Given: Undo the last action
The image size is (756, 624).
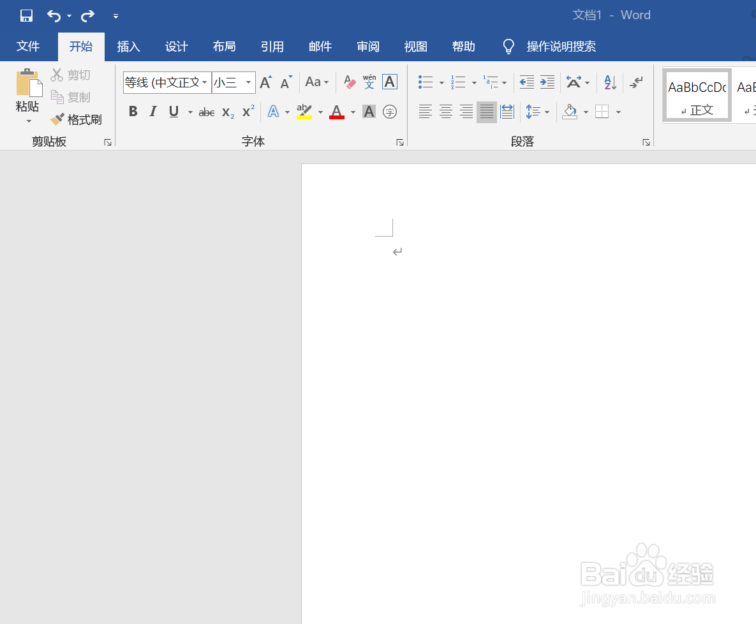Looking at the screenshot, I should [54, 16].
